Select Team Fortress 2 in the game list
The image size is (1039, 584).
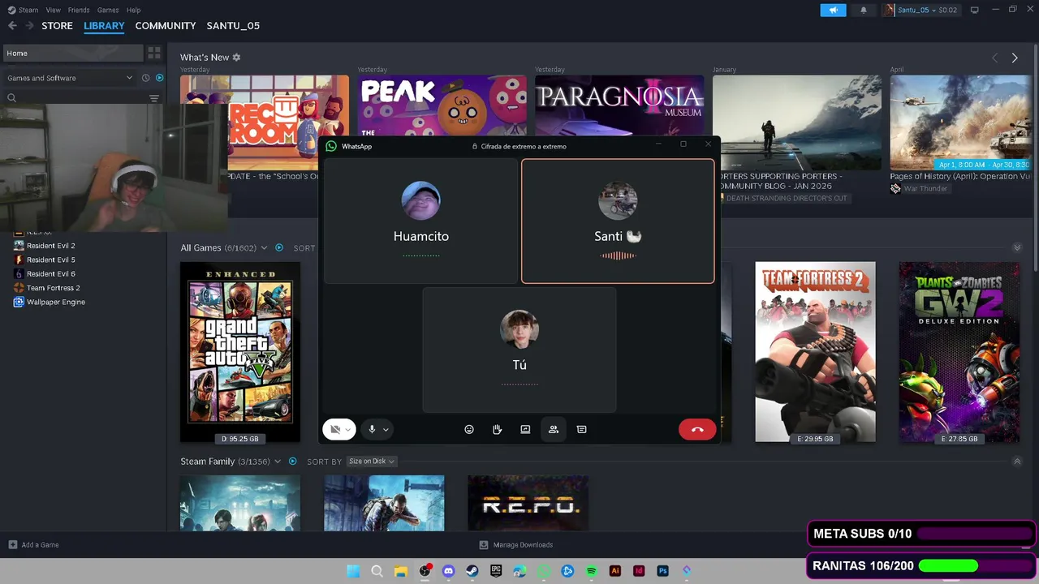pos(53,288)
